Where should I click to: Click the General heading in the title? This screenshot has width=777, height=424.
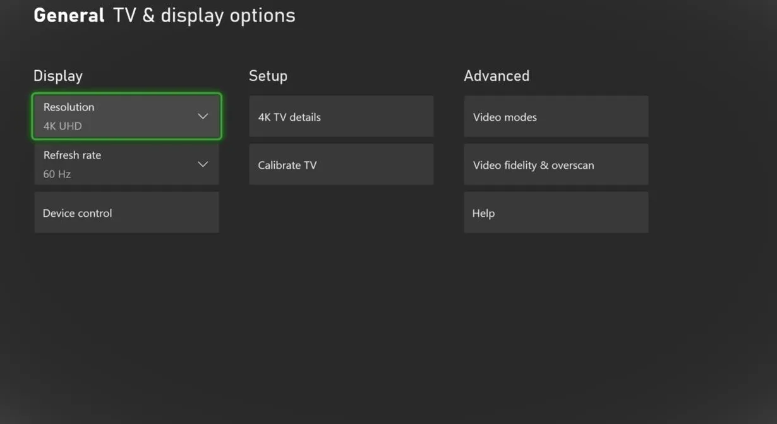69,16
